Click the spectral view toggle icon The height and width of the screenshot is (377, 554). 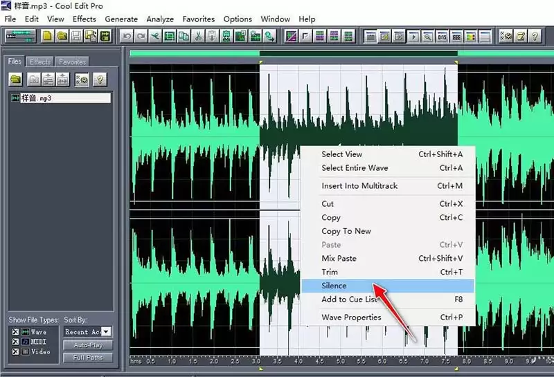click(291, 36)
